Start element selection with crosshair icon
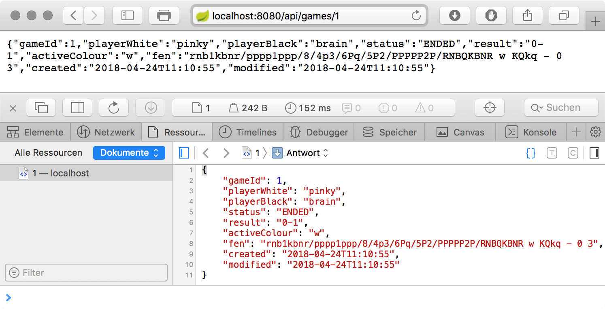The width and height of the screenshot is (605, 309). pyautogui.click(x=490, y=108)
